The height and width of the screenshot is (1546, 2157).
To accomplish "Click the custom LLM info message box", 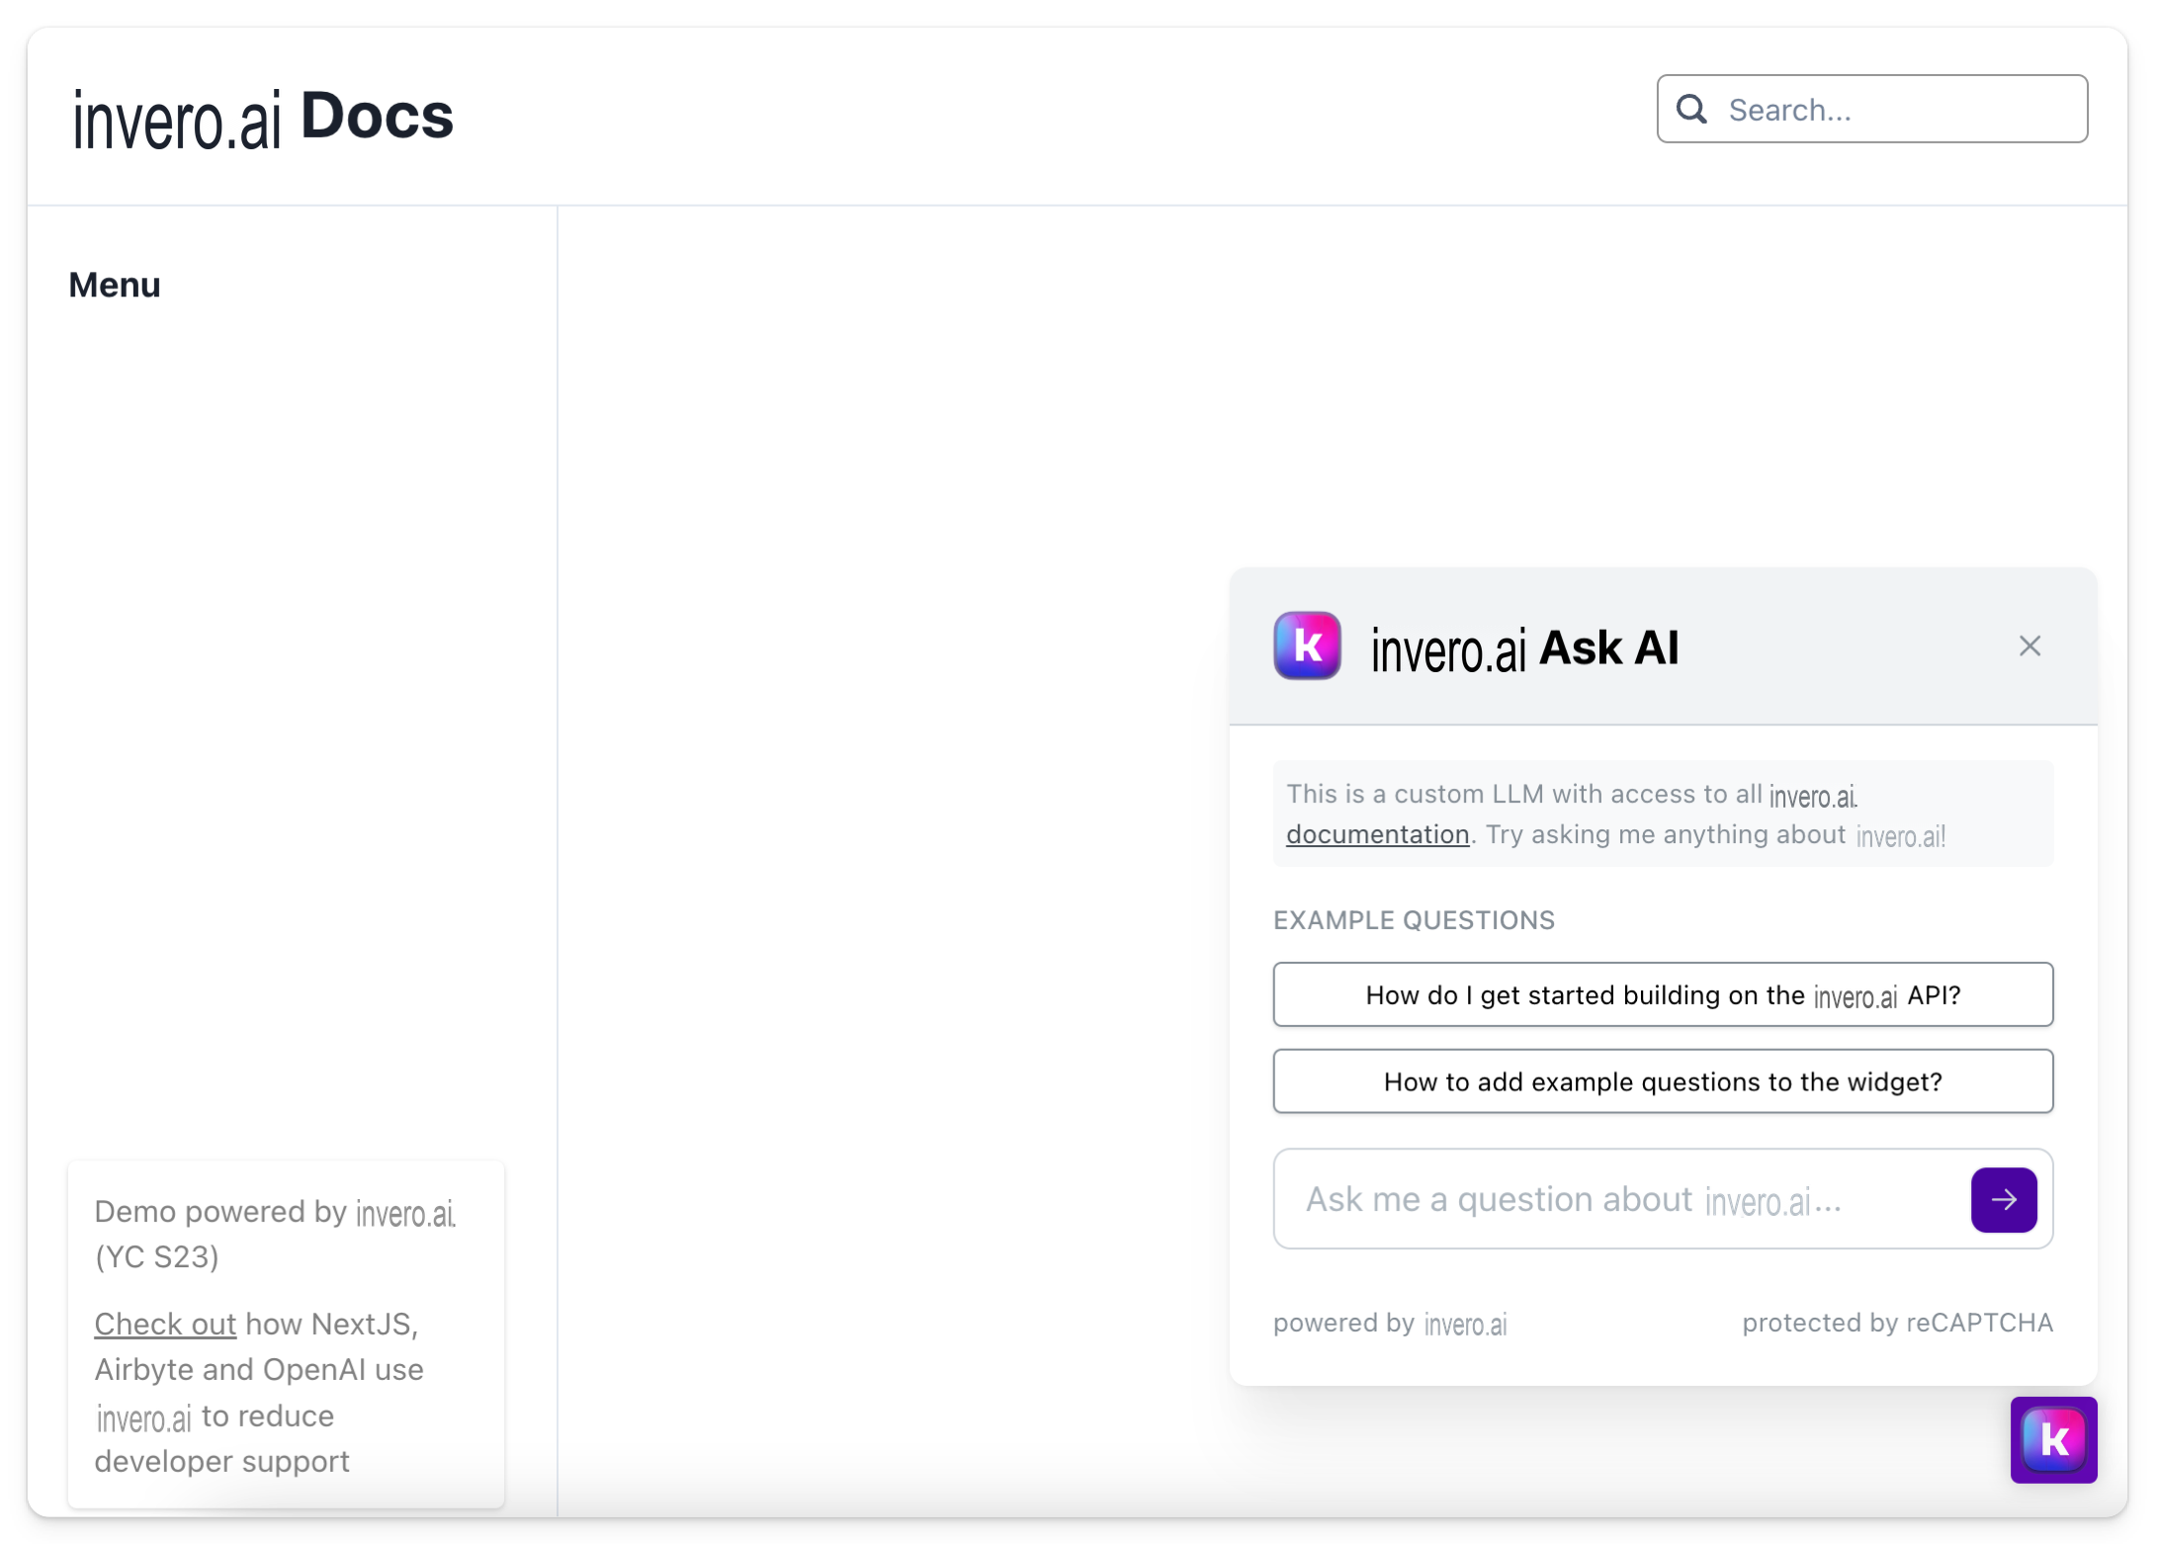I will pyautogui.click(x=1663, y=814).
